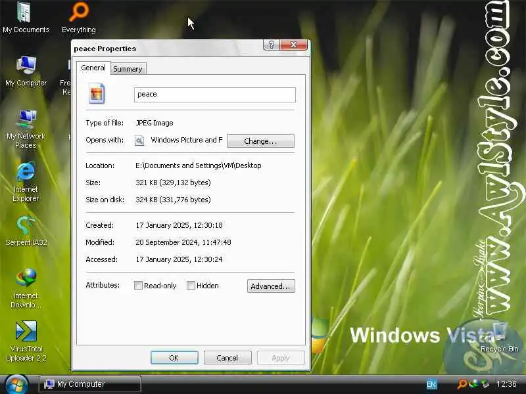The image size is (526, 394).
Task: Open the Everything search desktop icon
Action: [x=79, y=18]
